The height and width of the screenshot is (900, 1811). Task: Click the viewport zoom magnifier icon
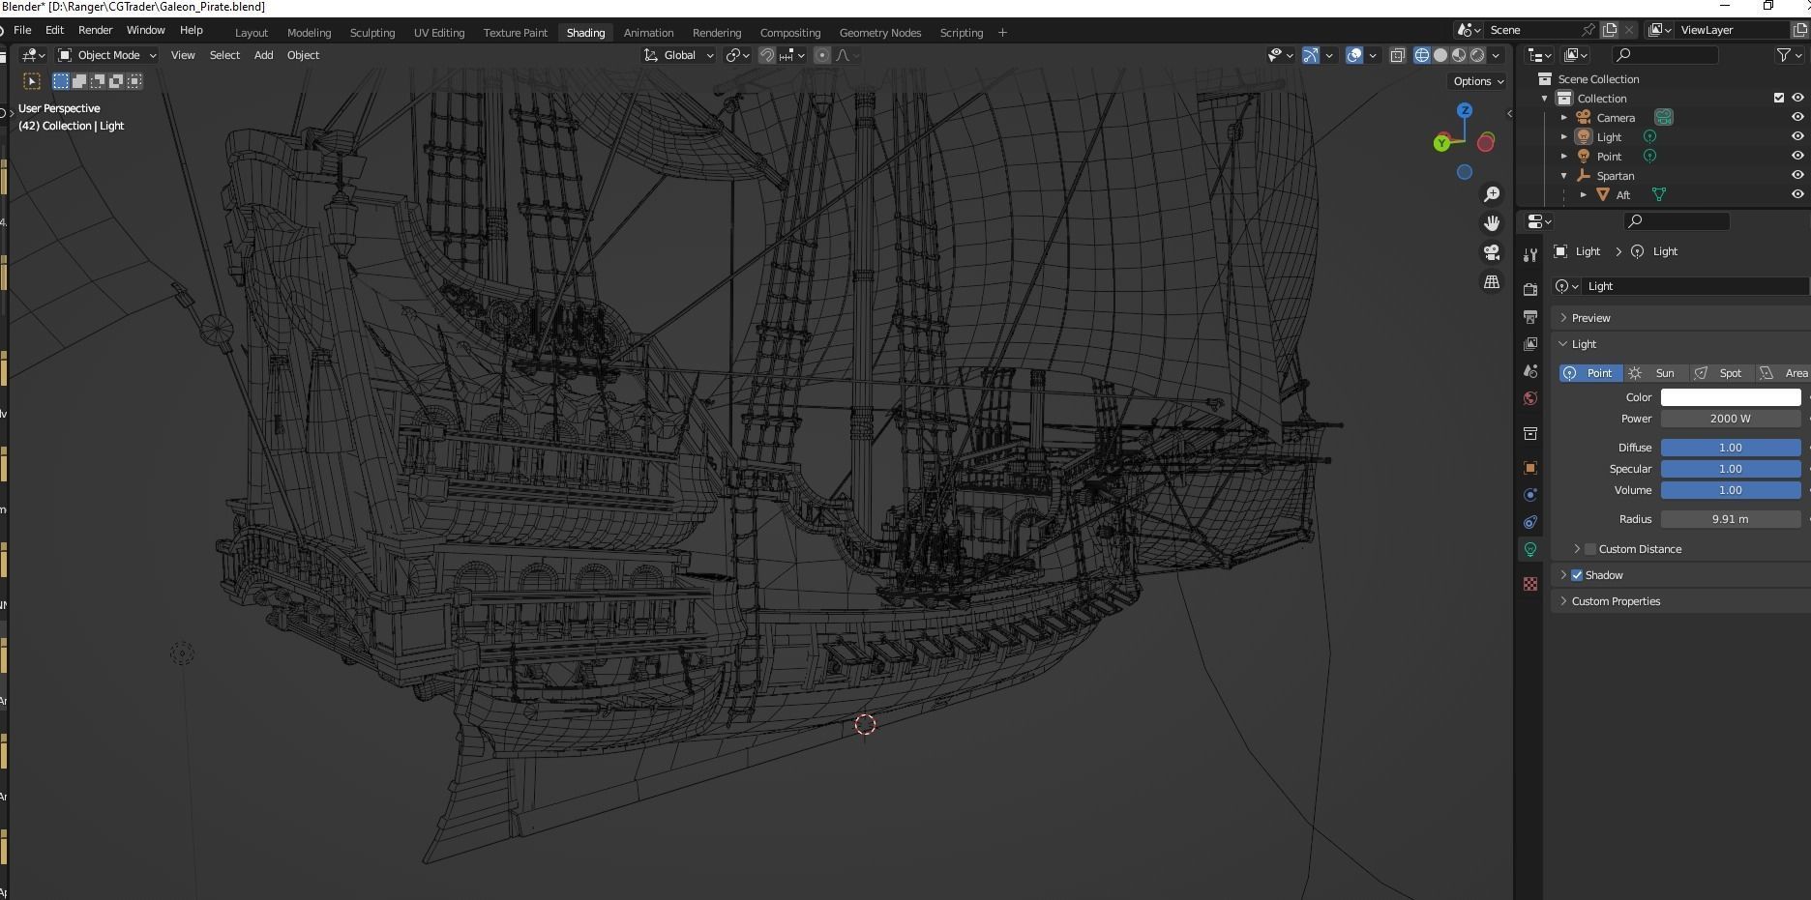1492,194
